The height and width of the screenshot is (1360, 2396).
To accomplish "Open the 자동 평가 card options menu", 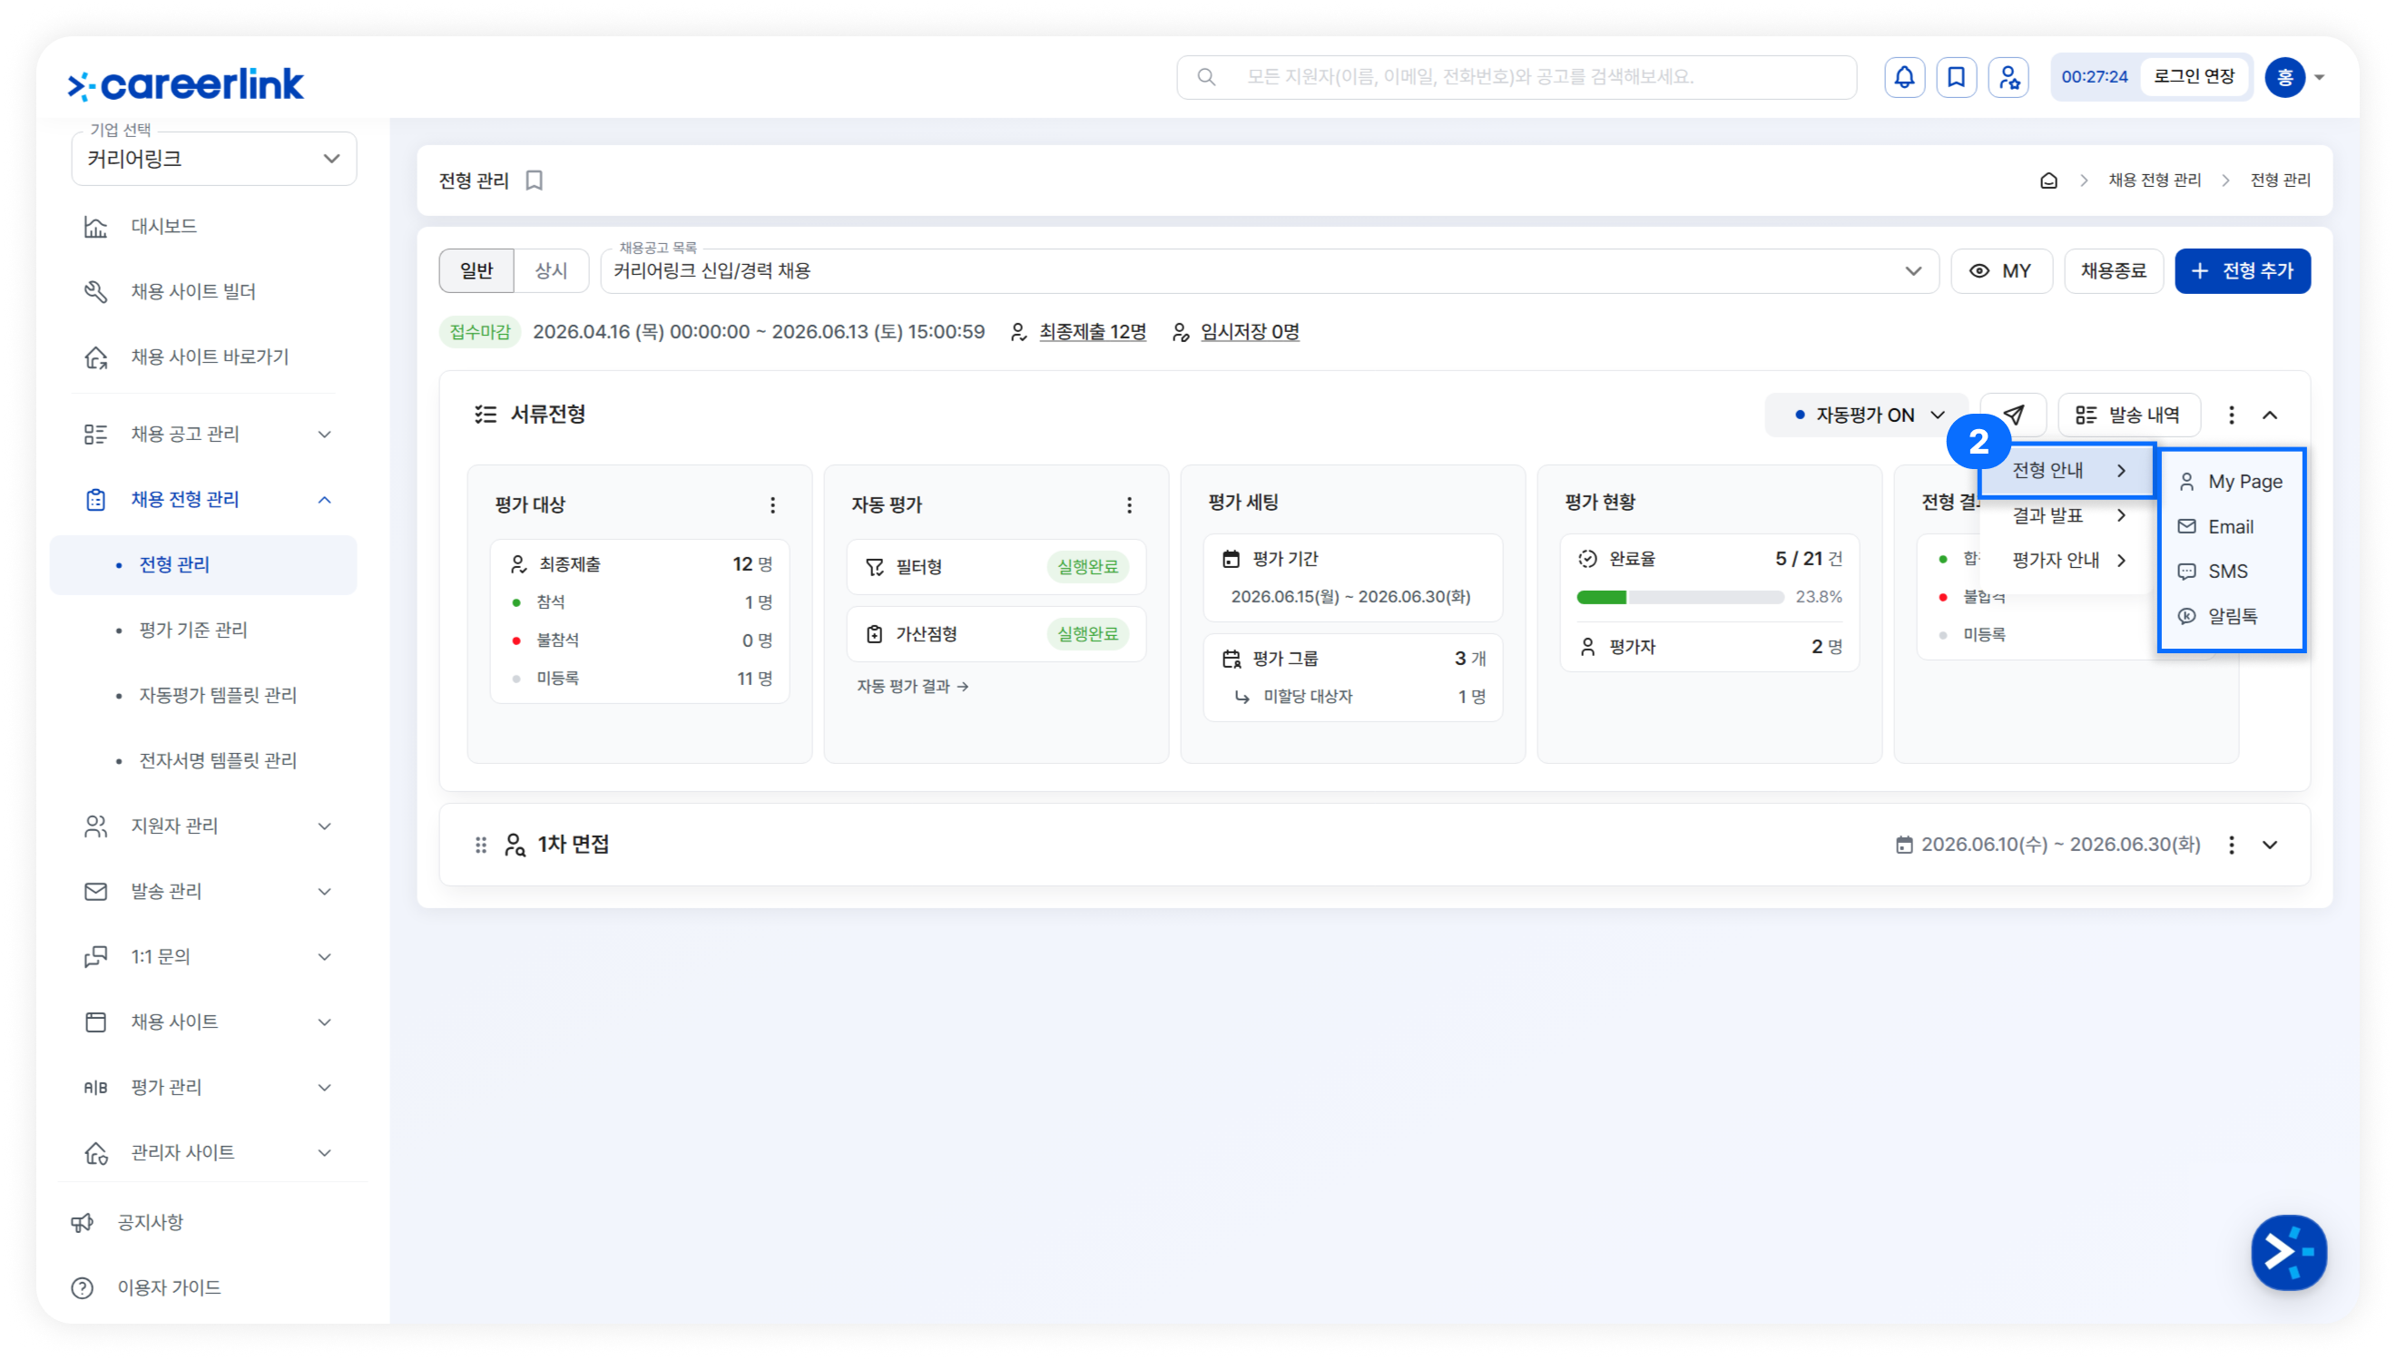I will (1129, 505).
